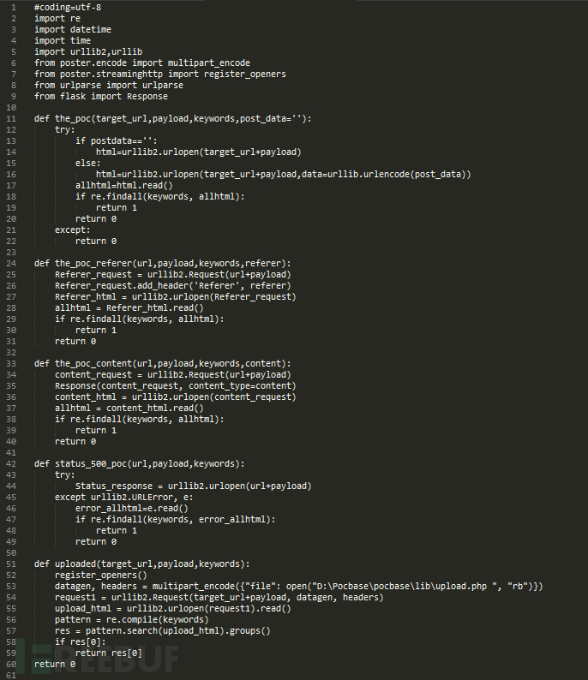This screenshot has height=680, width=588.
Task: Click 'multipart_encode' in the poster.encode import
Action: (x=209, y=63)
